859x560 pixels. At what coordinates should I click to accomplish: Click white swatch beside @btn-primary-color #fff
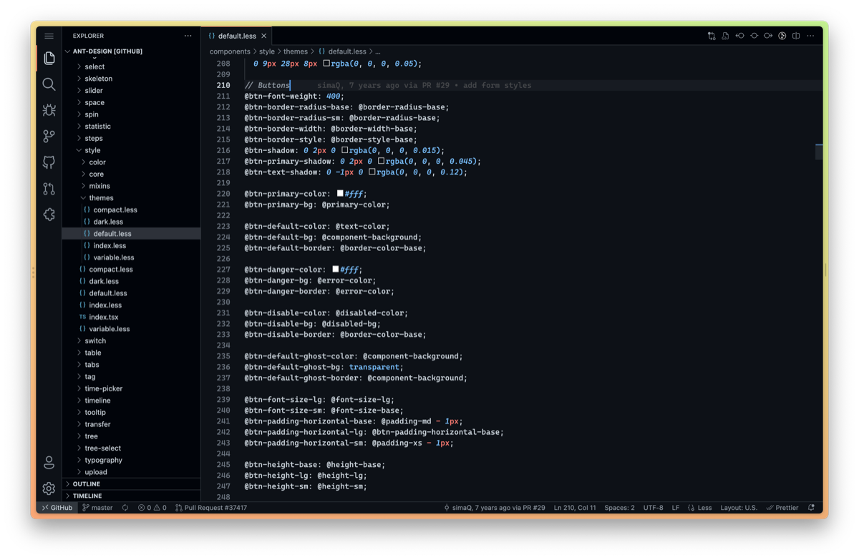340,194
